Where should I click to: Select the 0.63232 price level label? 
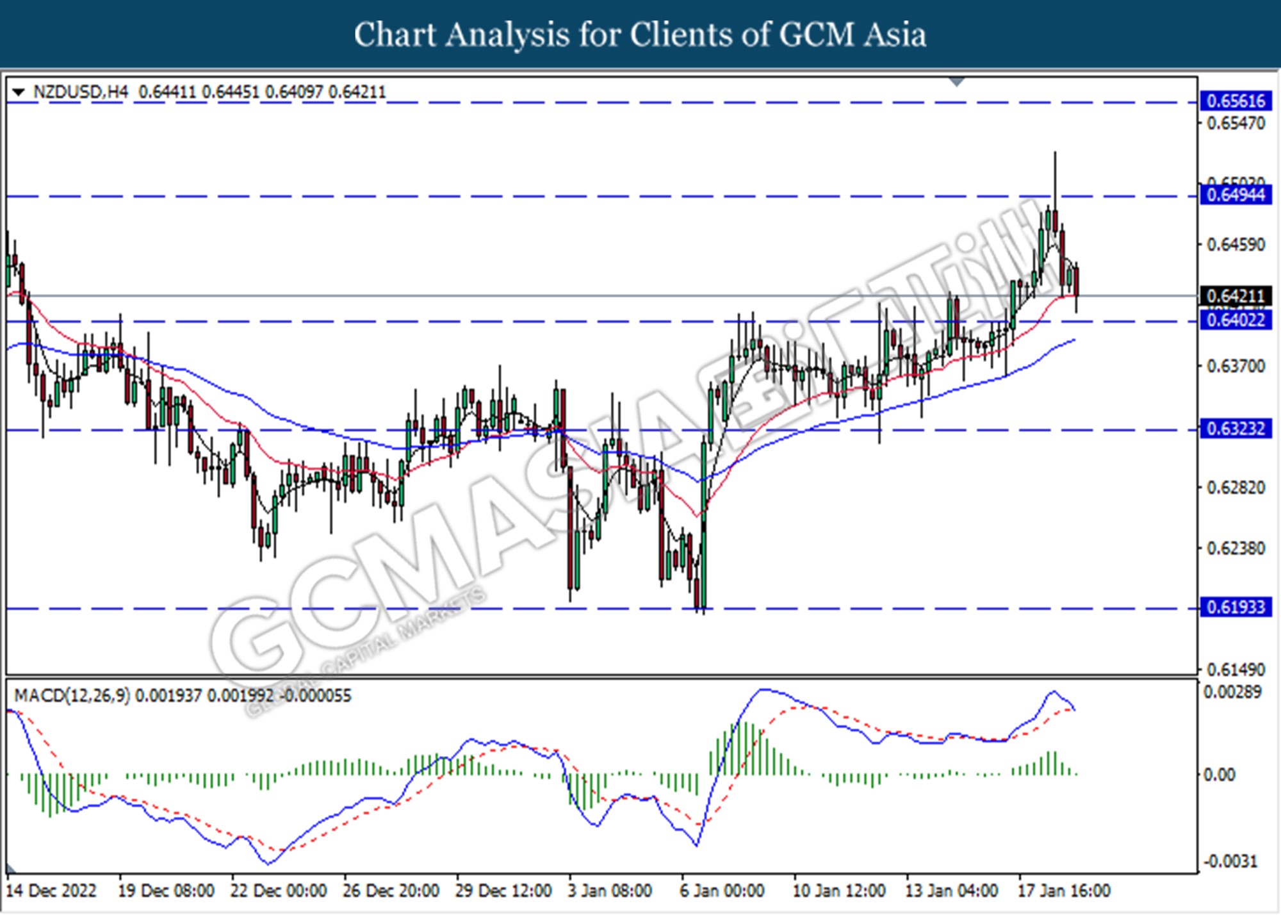(1236, 428)
